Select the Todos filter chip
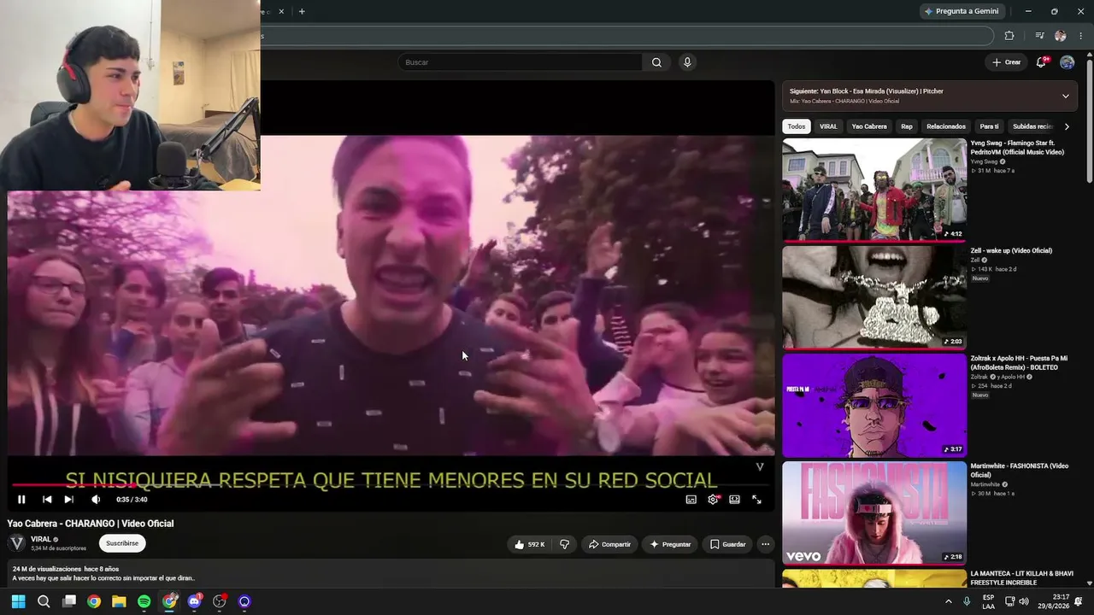Image resolution: width=1094 pixels, height=615 pixels. (x=797, y=126)
